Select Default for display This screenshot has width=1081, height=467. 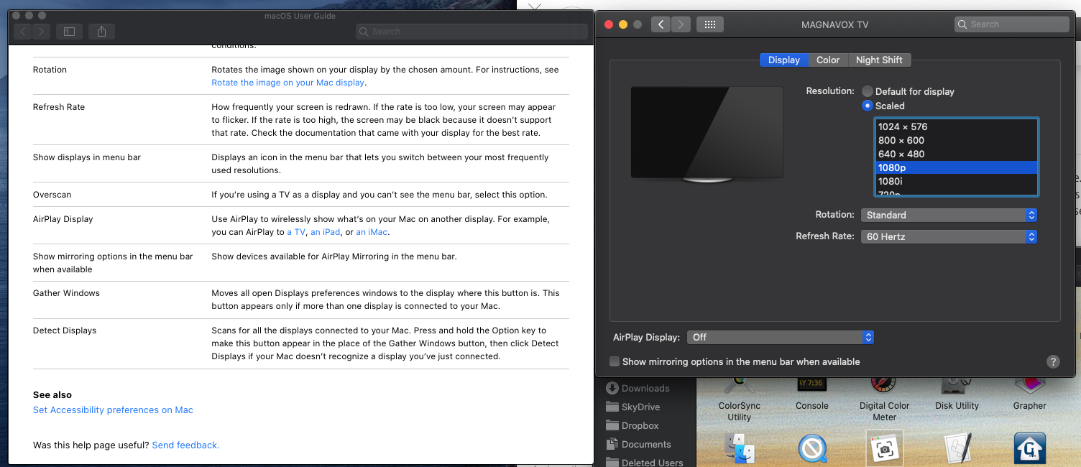click(x=868, y=91)
